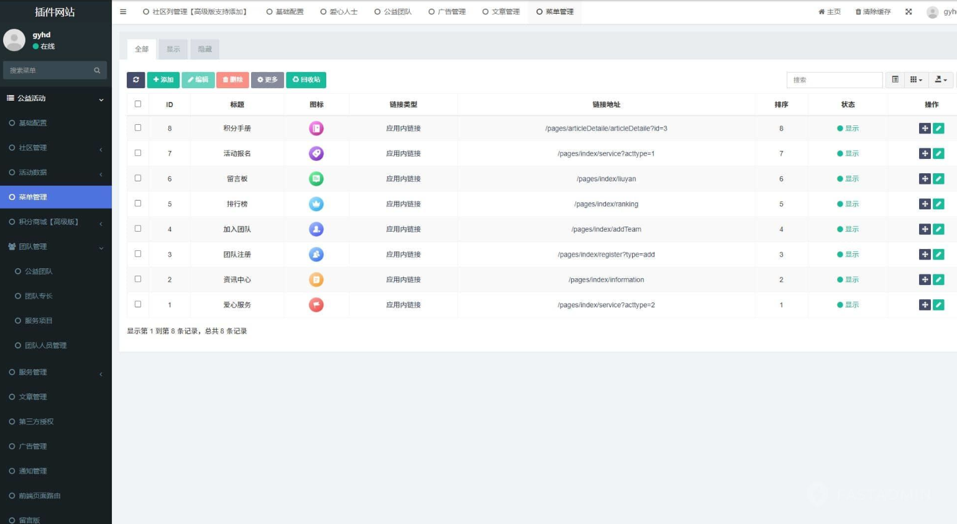
Task: Tick the checkbox for 资讯中心 row
Action: [138, 279]
